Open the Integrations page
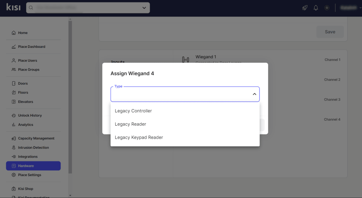Screen dimensions: 362x198 28,157
